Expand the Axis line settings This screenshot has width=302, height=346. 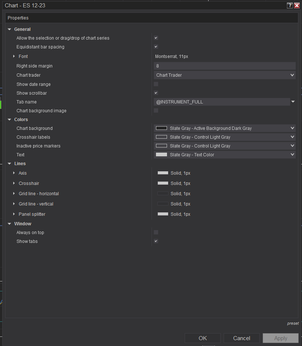[x=14, y=173]
